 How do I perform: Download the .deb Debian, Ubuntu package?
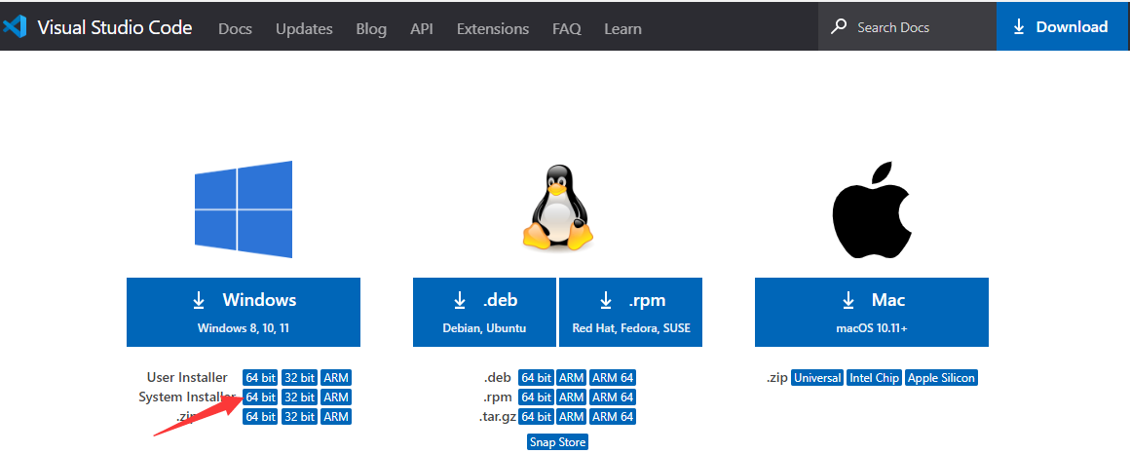[x=484, y=312]
